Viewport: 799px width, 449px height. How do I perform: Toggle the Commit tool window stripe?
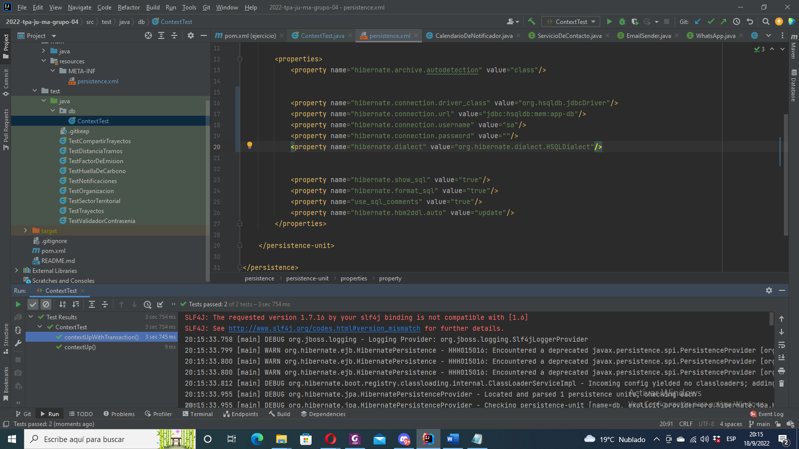[6, 82]
